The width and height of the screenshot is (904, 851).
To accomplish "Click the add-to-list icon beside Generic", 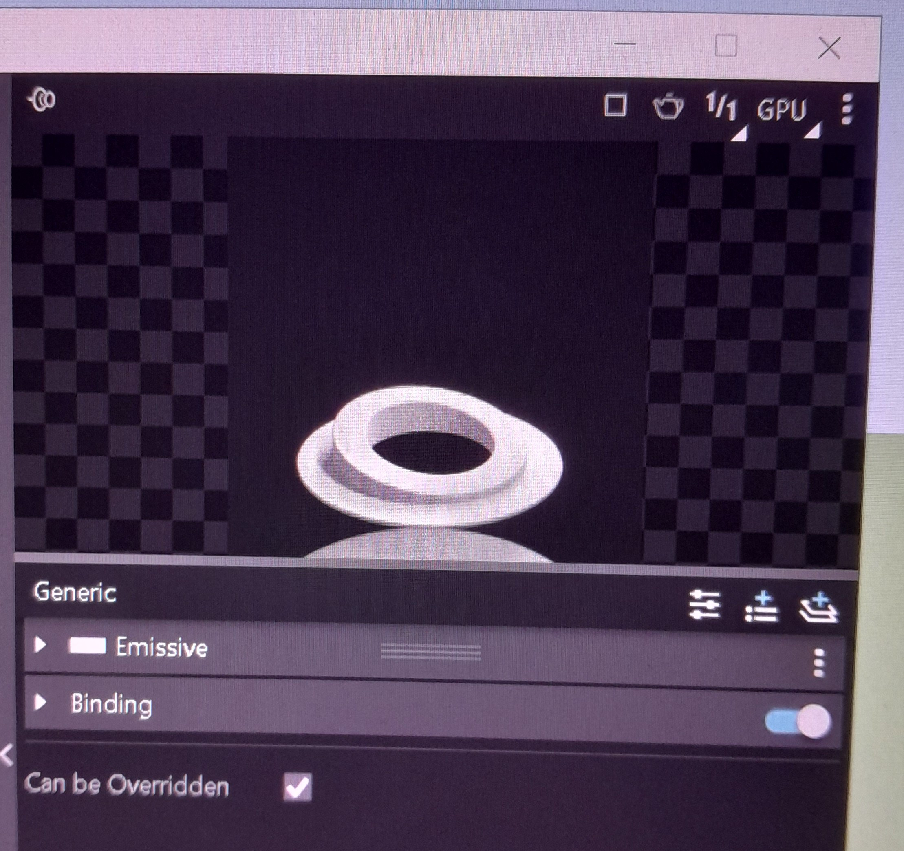I will tap(762, 606).
